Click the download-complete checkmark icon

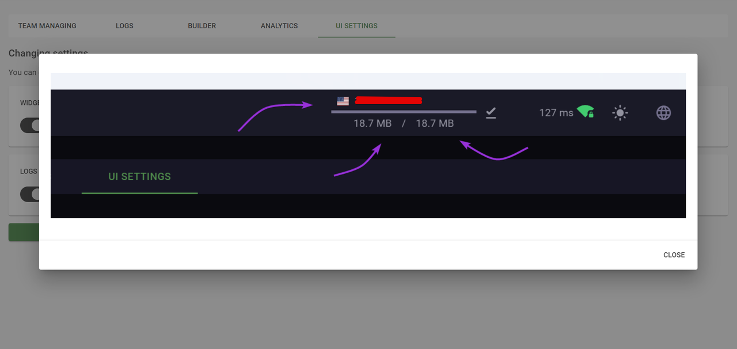point(491,113)
